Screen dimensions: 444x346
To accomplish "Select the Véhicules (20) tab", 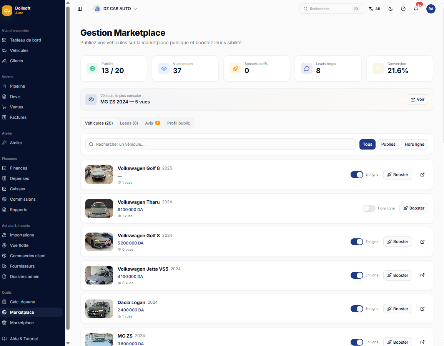I will coord(99,123).
